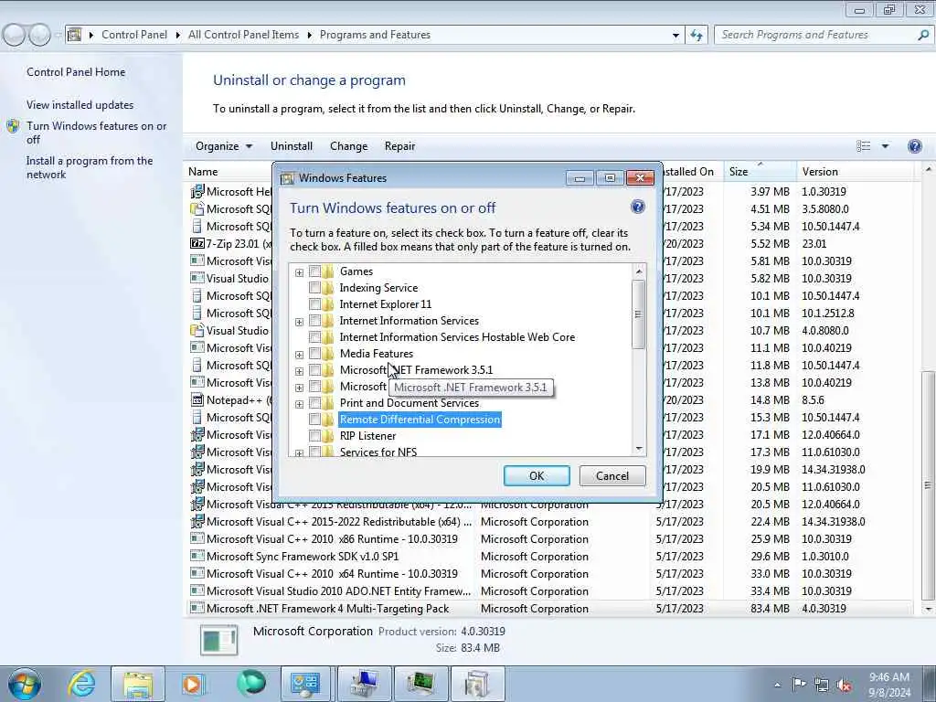Image resolution: width=936 pixels, height=702 pixels.
Task: Click Uninstall in the toolbar
Action: [x=292, y=146]
